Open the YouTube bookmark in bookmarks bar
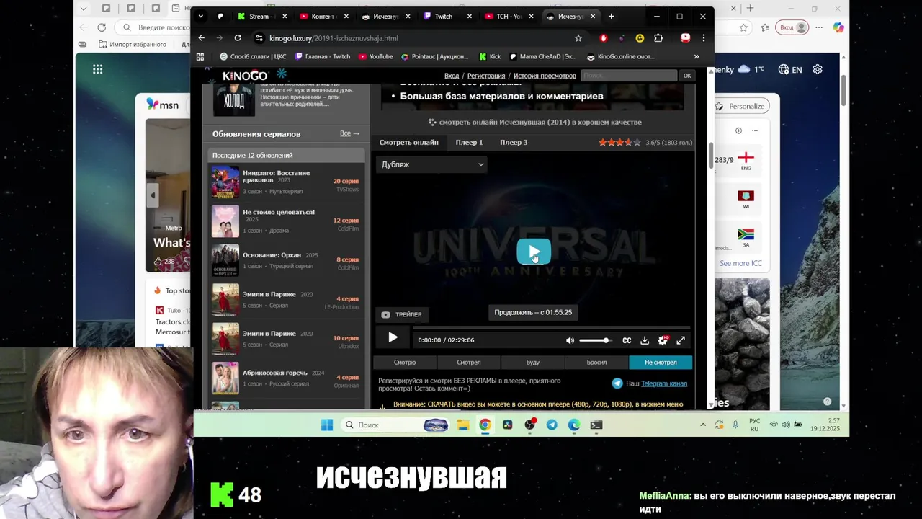This screenshot has width=922, height=519. pyautogui.click(x=375, y=56)
